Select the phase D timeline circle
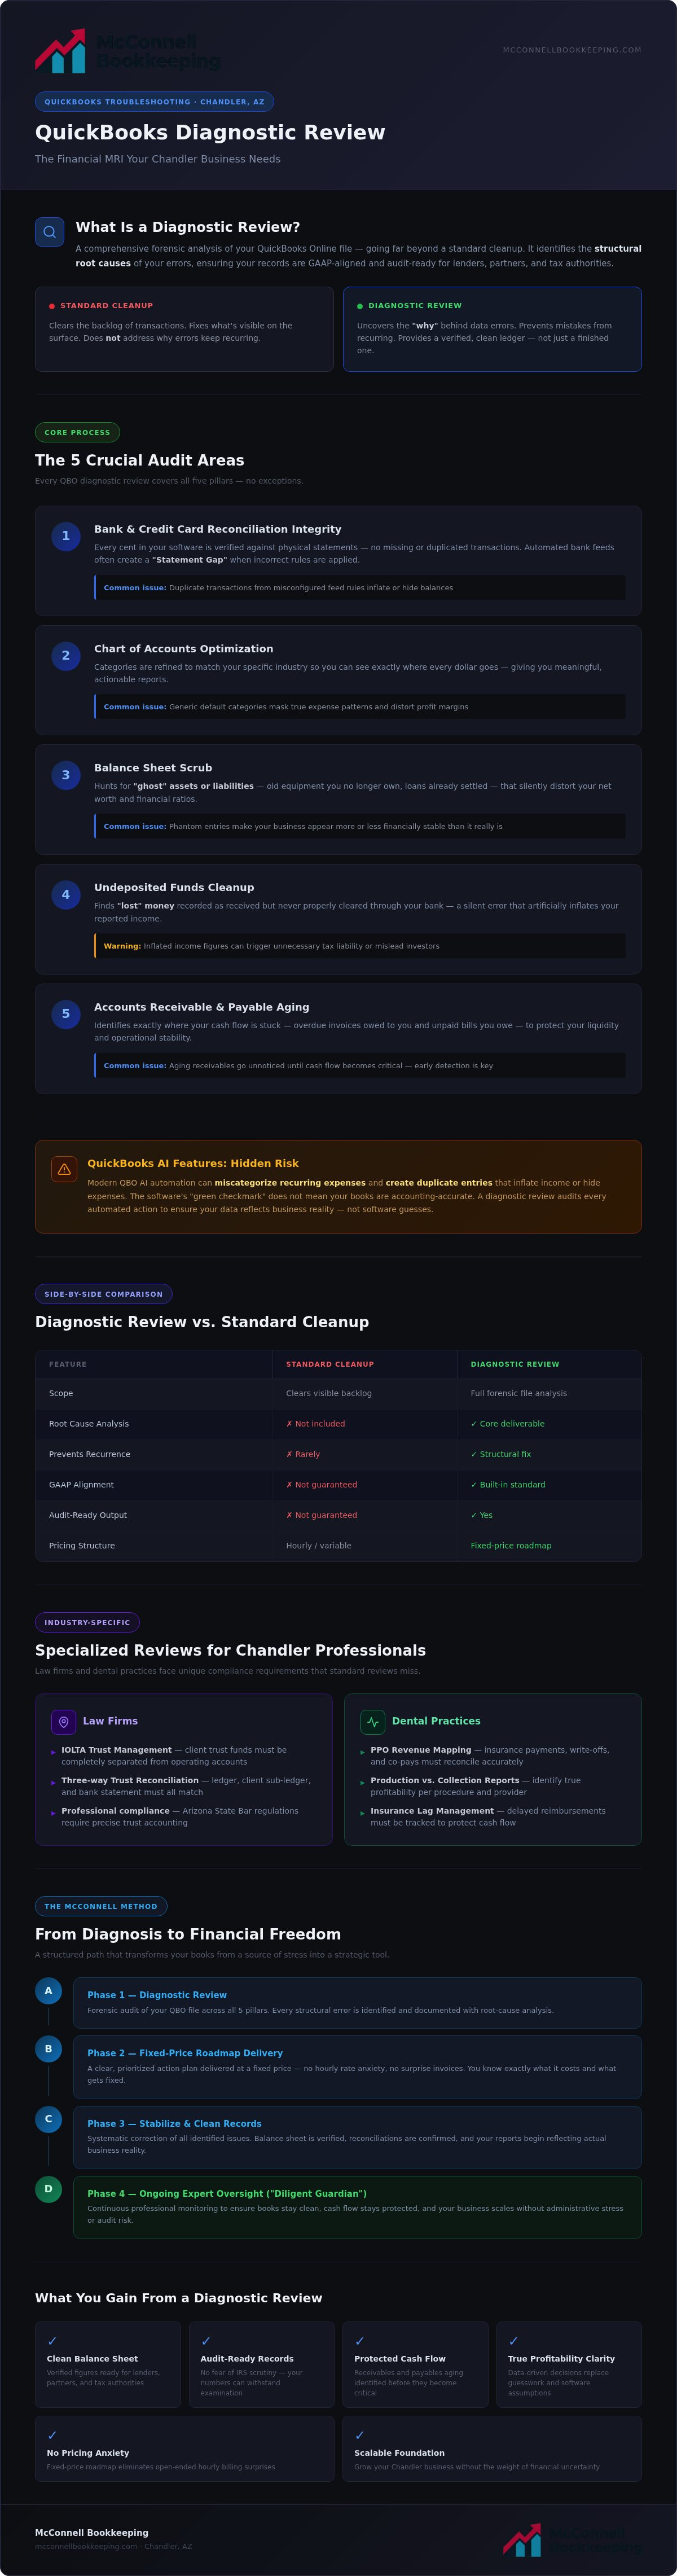677x2576 pixels. click(48, 2189)
